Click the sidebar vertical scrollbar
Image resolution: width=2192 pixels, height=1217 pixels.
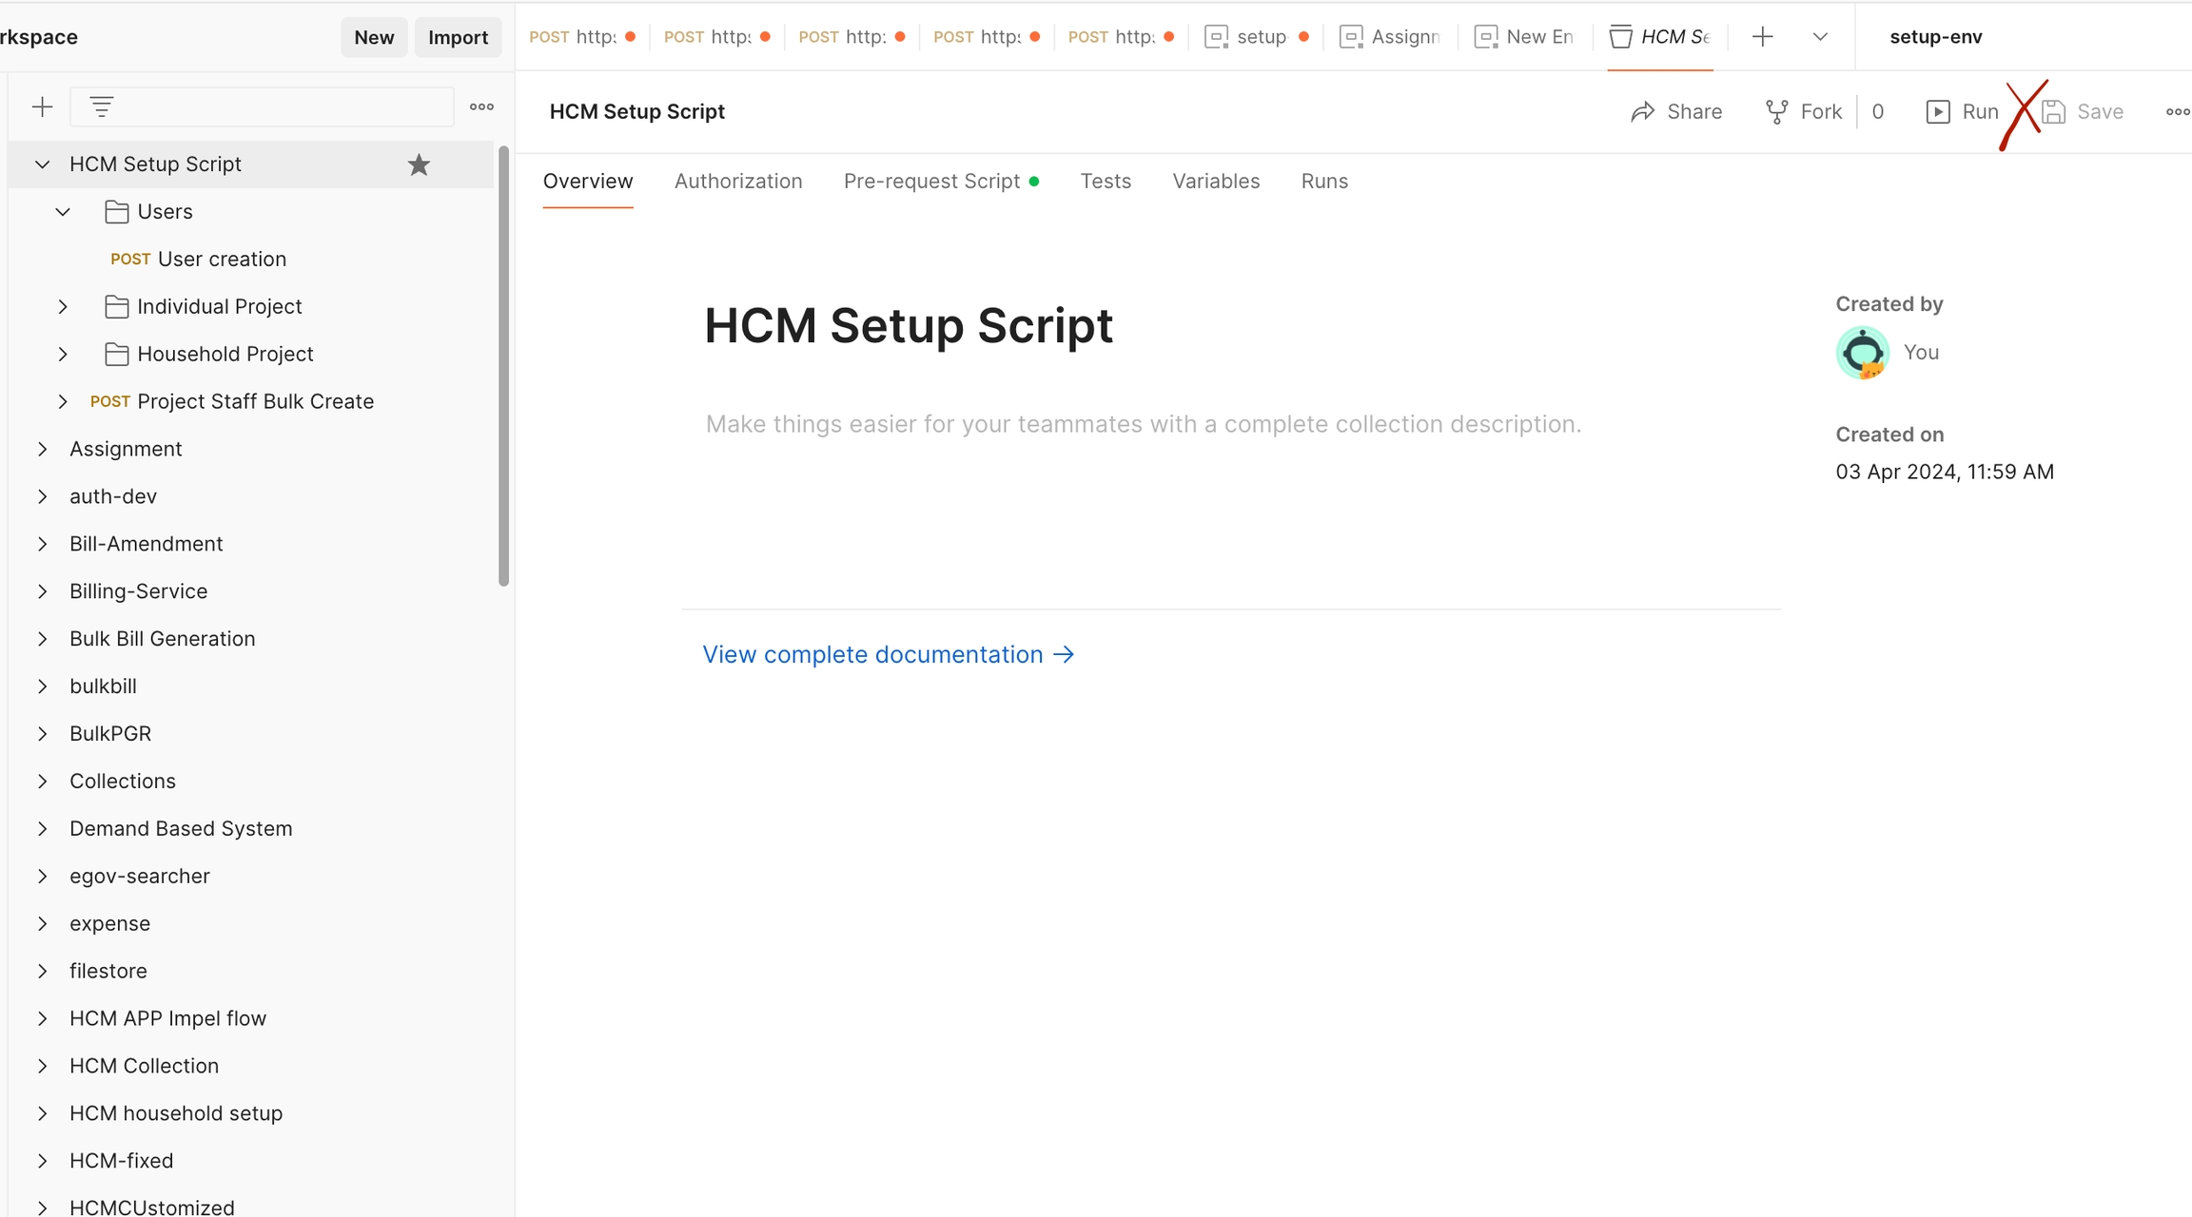[x=503, y=366]
